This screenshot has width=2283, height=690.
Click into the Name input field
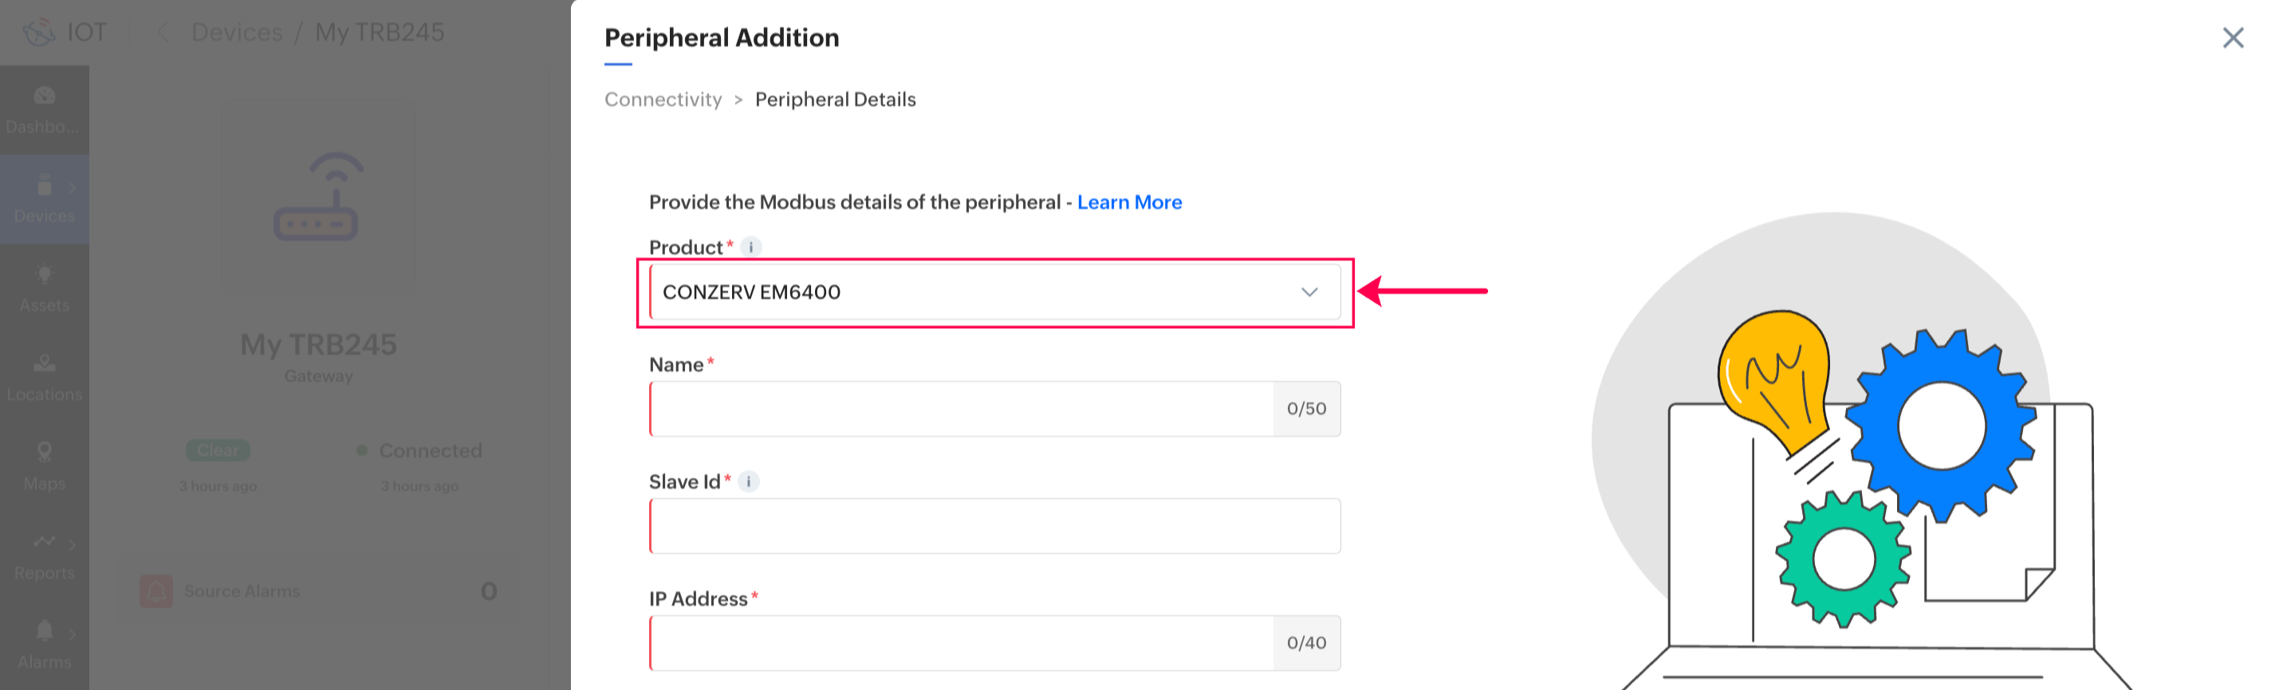pos(962,410)
